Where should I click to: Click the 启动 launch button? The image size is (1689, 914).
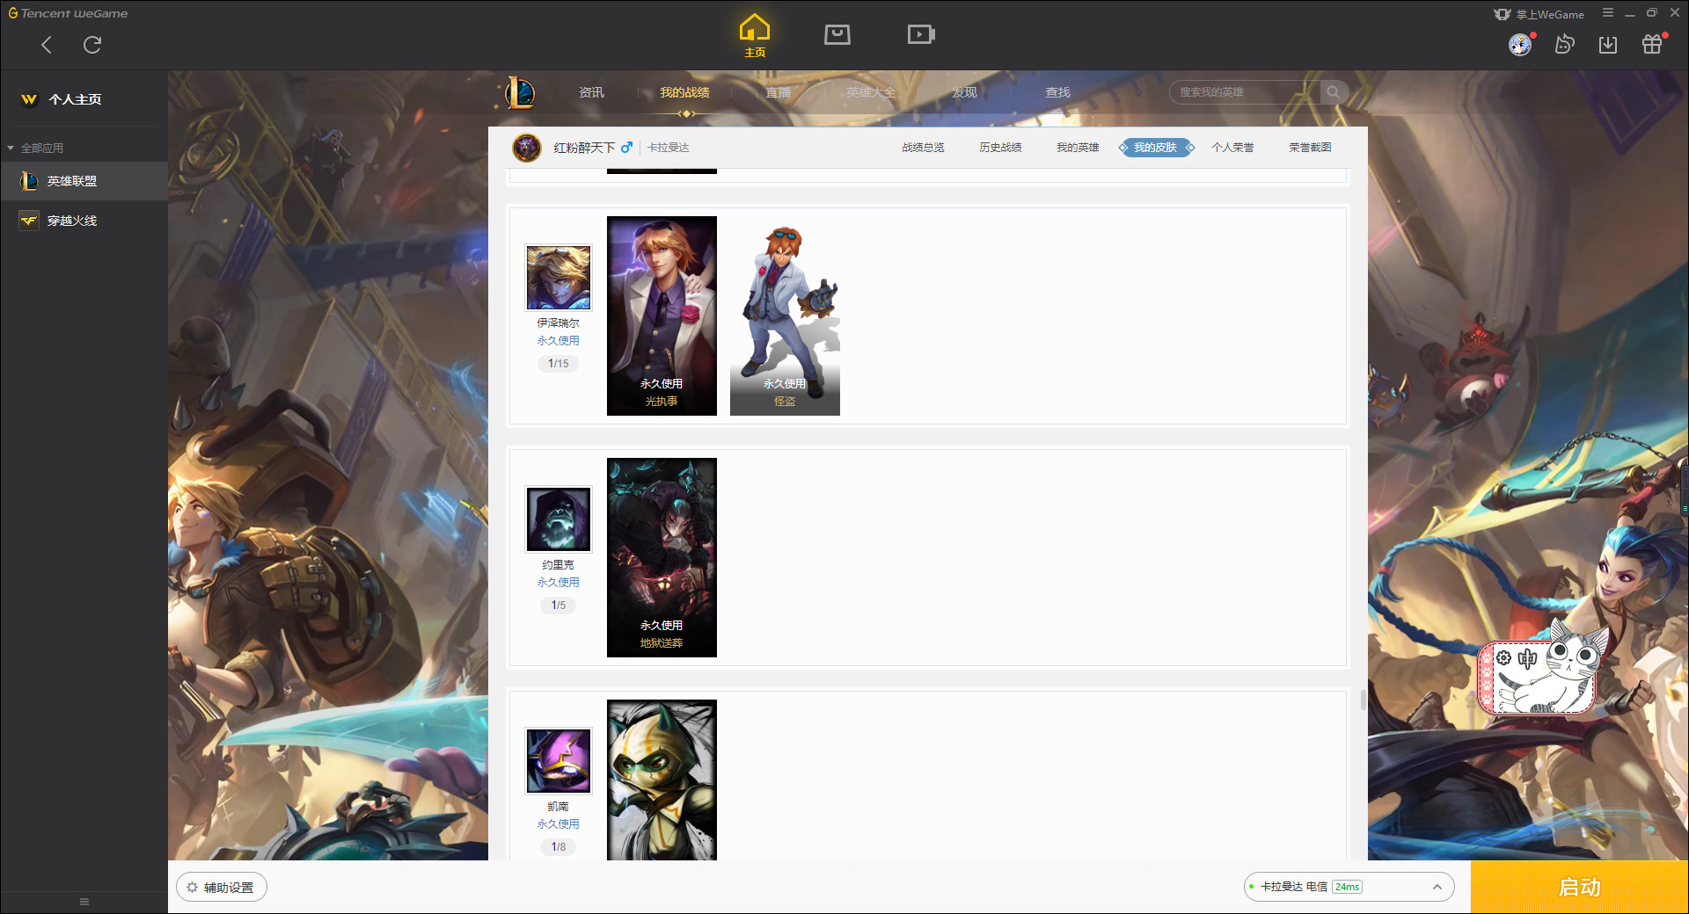1579,887
